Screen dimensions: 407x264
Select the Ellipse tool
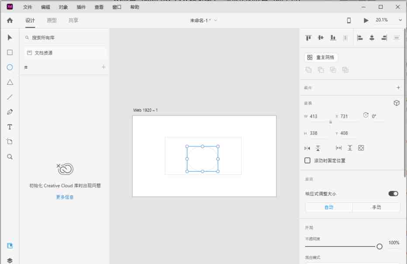coord(10,67)
